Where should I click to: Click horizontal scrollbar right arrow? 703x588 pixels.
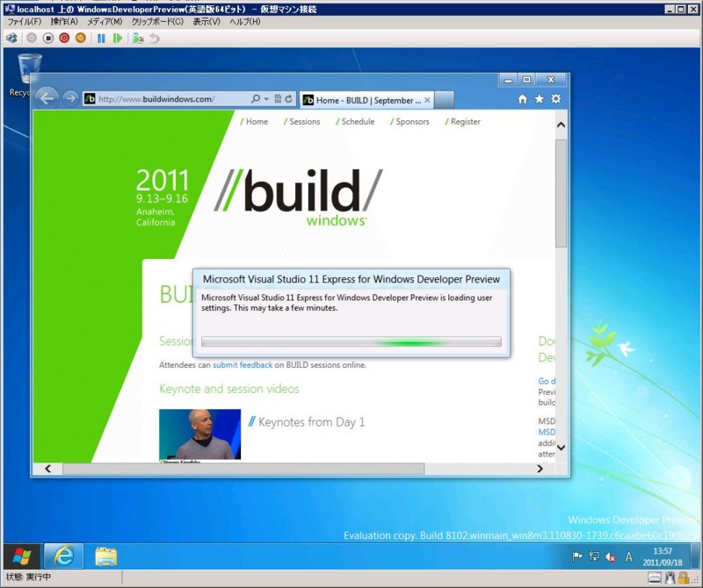click(540, 469)
